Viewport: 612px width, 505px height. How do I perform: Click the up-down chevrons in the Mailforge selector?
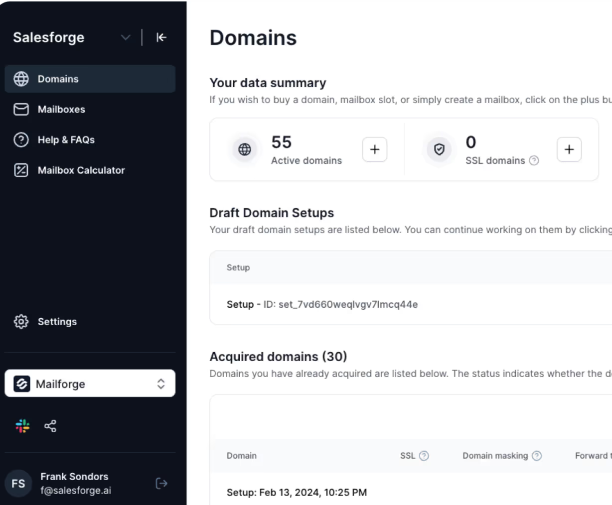pyautogui.click(x=161, y=383)
